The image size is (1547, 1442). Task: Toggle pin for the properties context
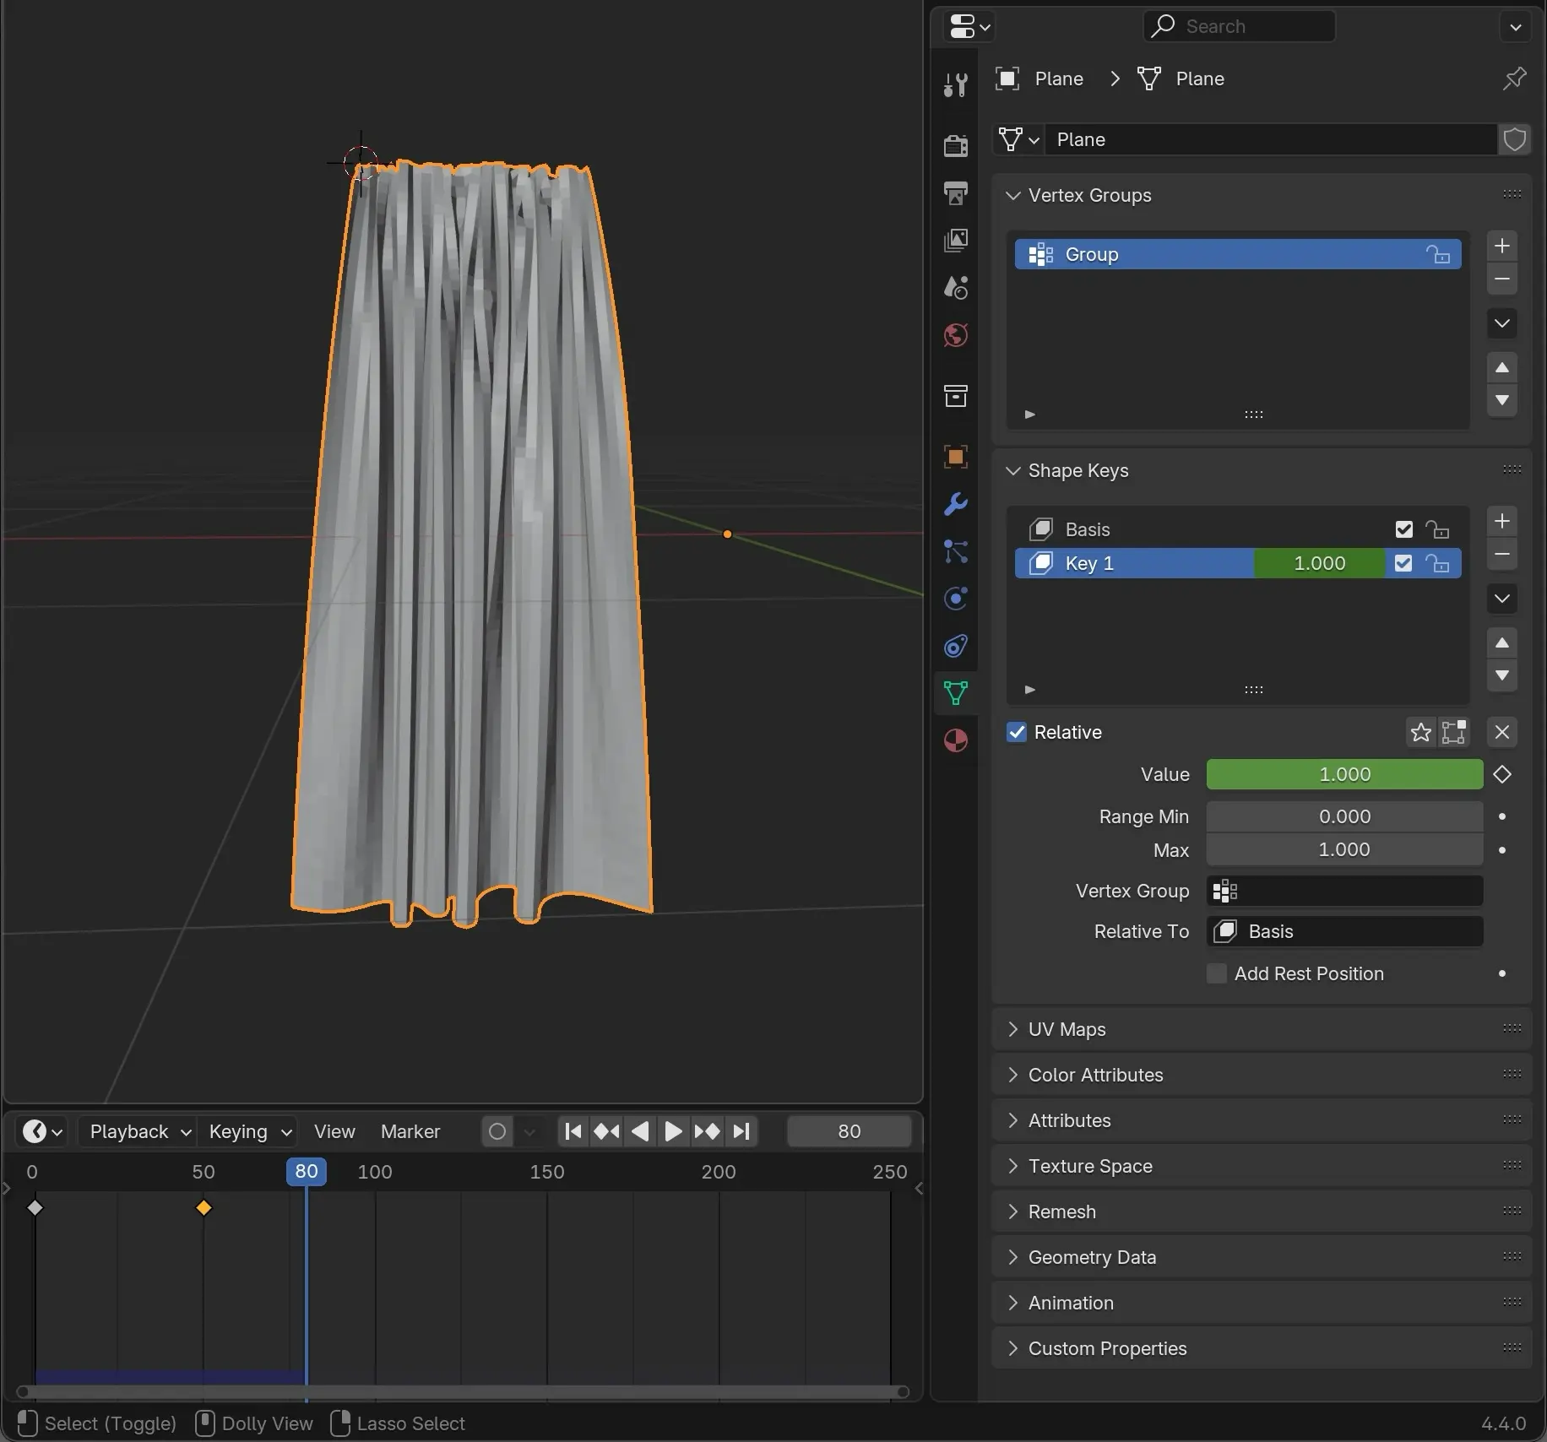[1515, 79]
